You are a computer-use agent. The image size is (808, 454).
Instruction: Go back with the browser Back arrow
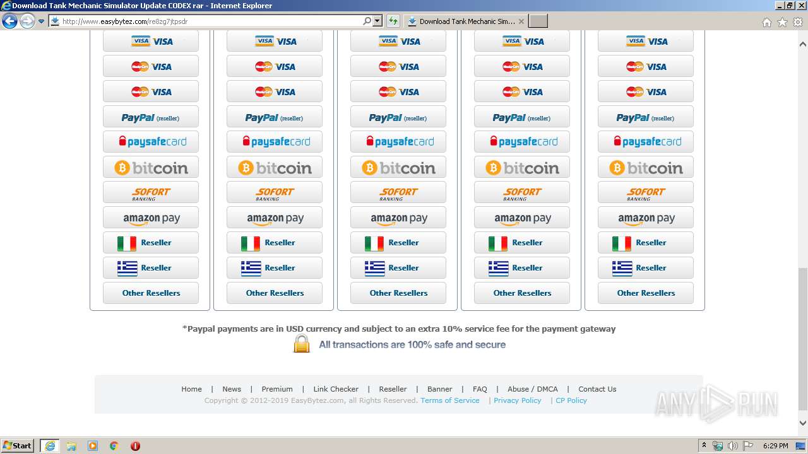tap(9, 21)
